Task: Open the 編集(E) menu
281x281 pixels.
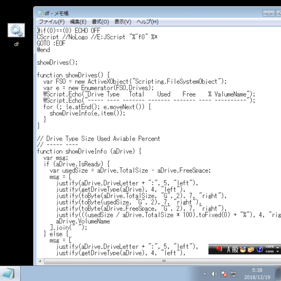Action: [x=78, y=22]
